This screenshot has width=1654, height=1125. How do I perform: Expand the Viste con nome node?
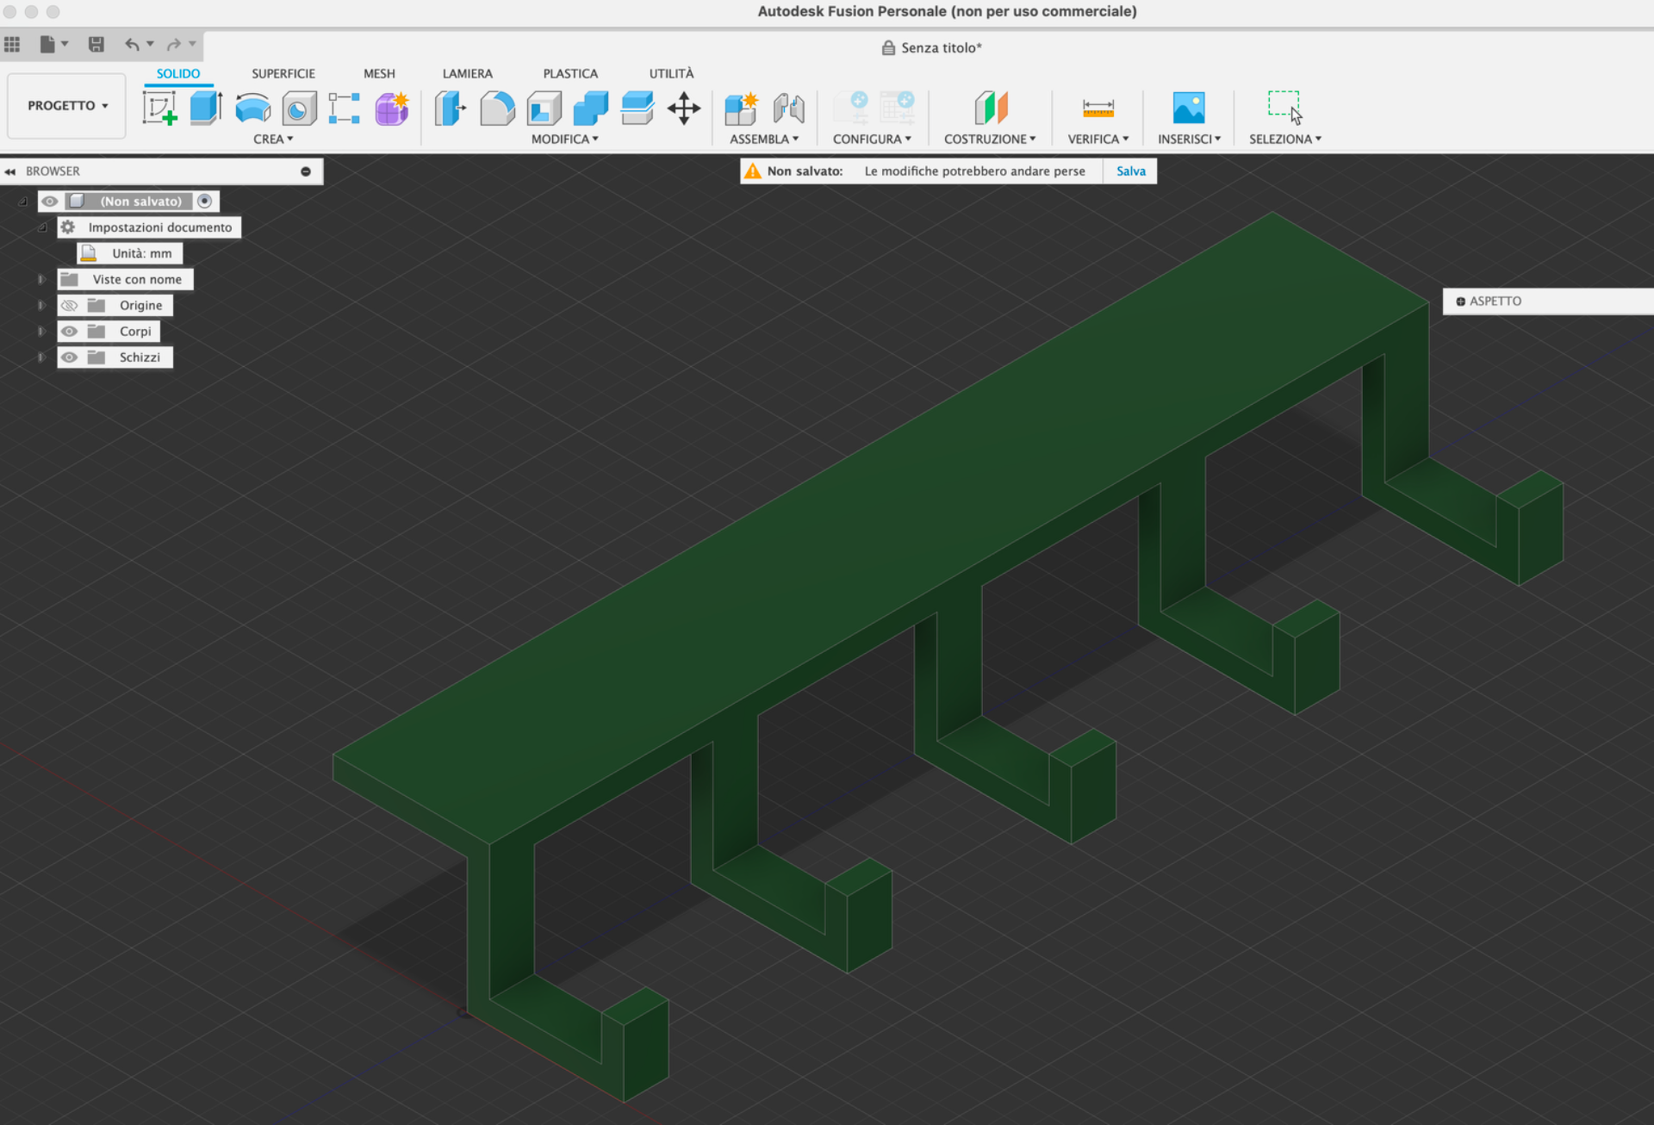point(40,280)
